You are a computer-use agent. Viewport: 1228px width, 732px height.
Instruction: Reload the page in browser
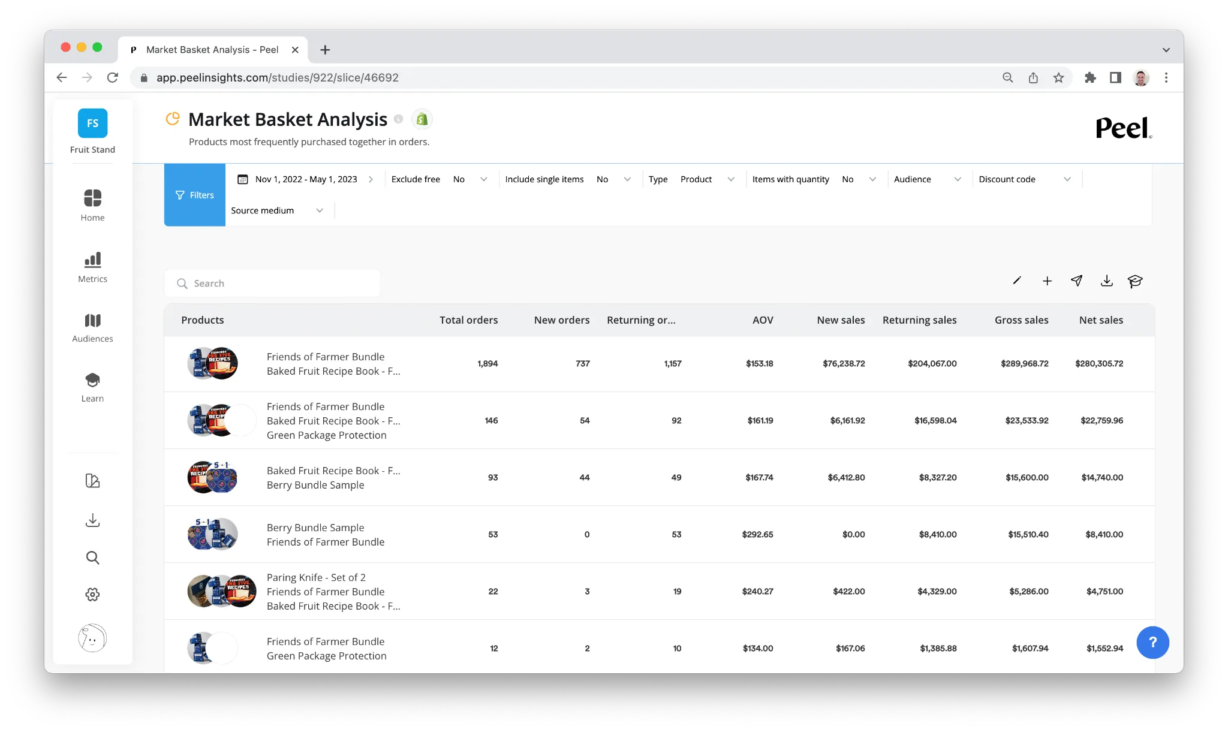pos(112,77)
